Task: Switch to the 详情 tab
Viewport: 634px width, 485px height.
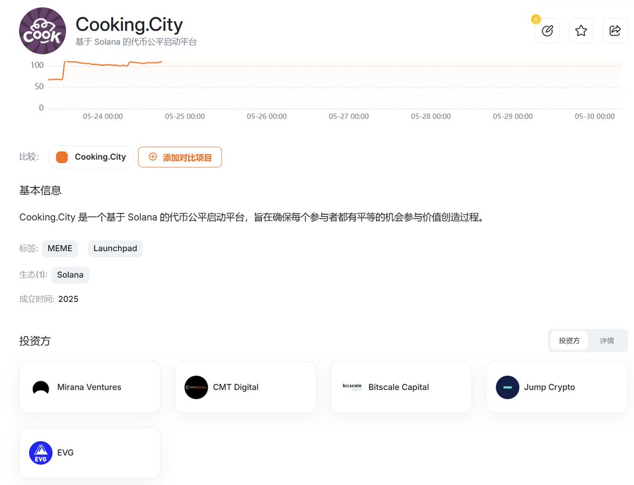Action: [x=607, y=340]
